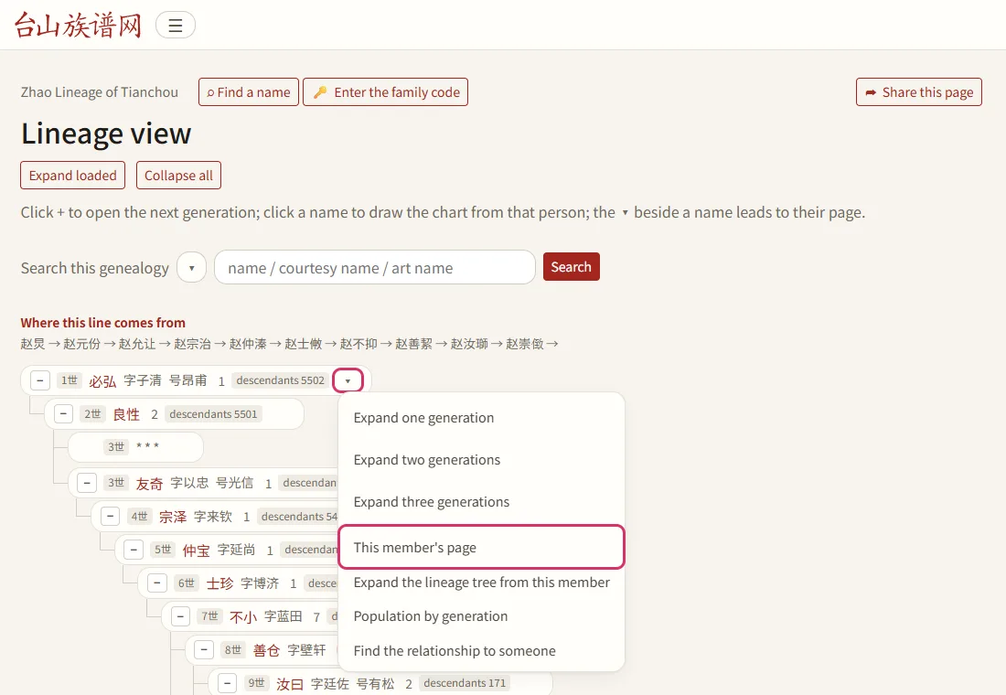This screenshot has width=1006, height=695.
Task: Collapse the 6世 士珍 branch
Action: point(157,583)
